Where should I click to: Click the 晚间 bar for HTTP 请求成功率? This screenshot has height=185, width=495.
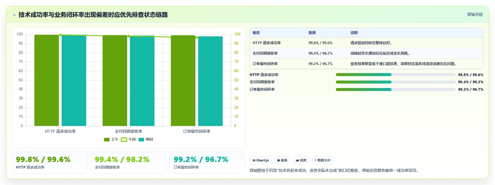click(x=74, y=81)
